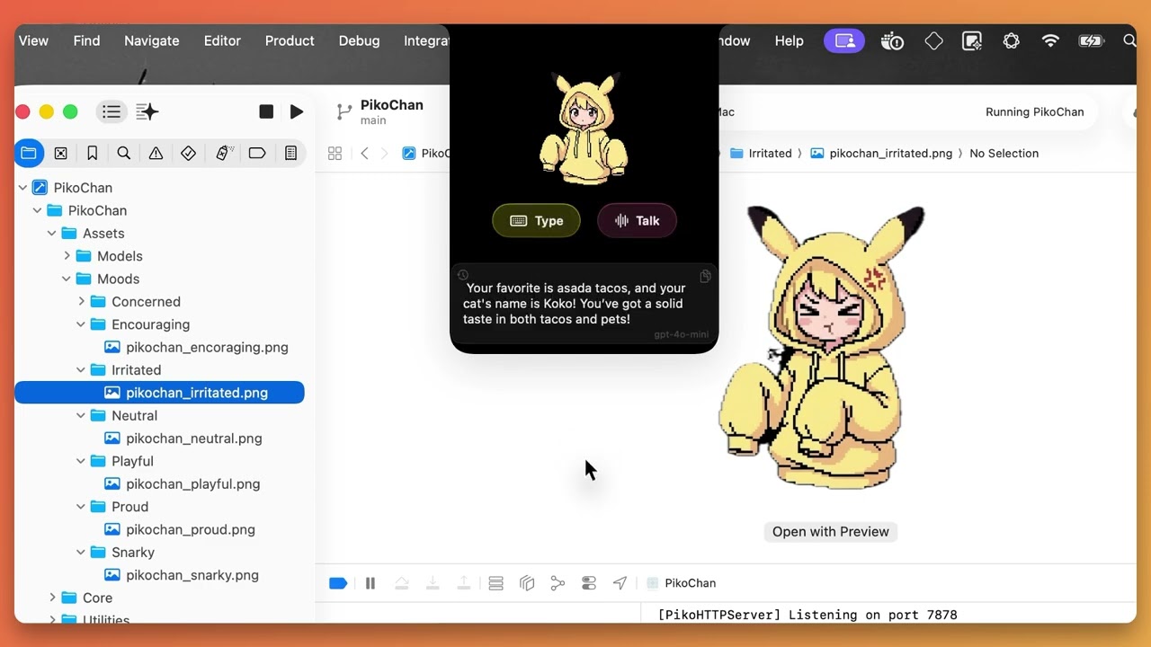
Task: Click the purple screen sharing menu bar icon
Action: [844, 40]
